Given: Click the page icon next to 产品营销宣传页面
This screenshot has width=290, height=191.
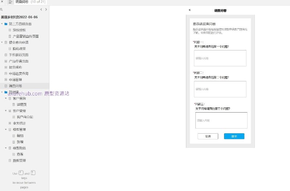Looking at the screenshot, I should (10, 36).
